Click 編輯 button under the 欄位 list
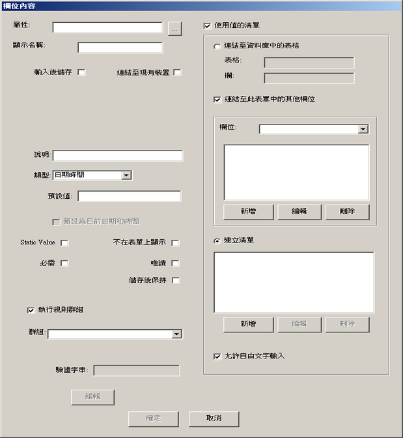403x438 pixels. (x=299, y=212)
